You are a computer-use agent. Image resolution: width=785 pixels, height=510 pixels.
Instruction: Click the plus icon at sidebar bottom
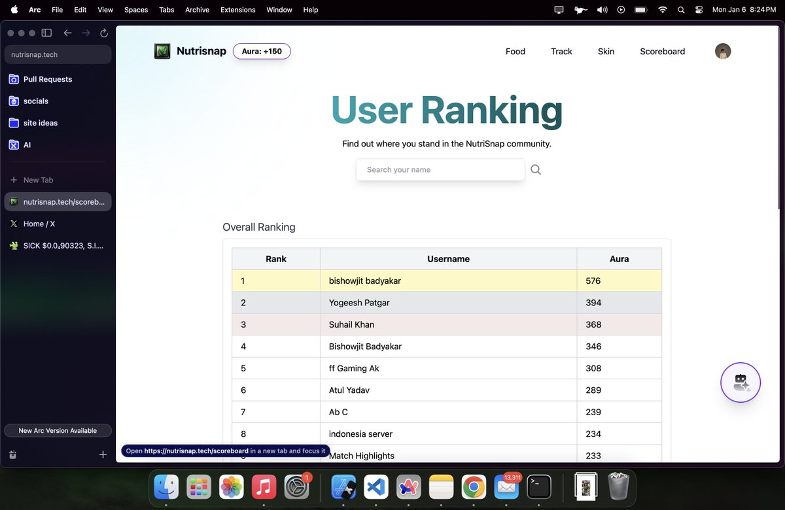point(103,454)
